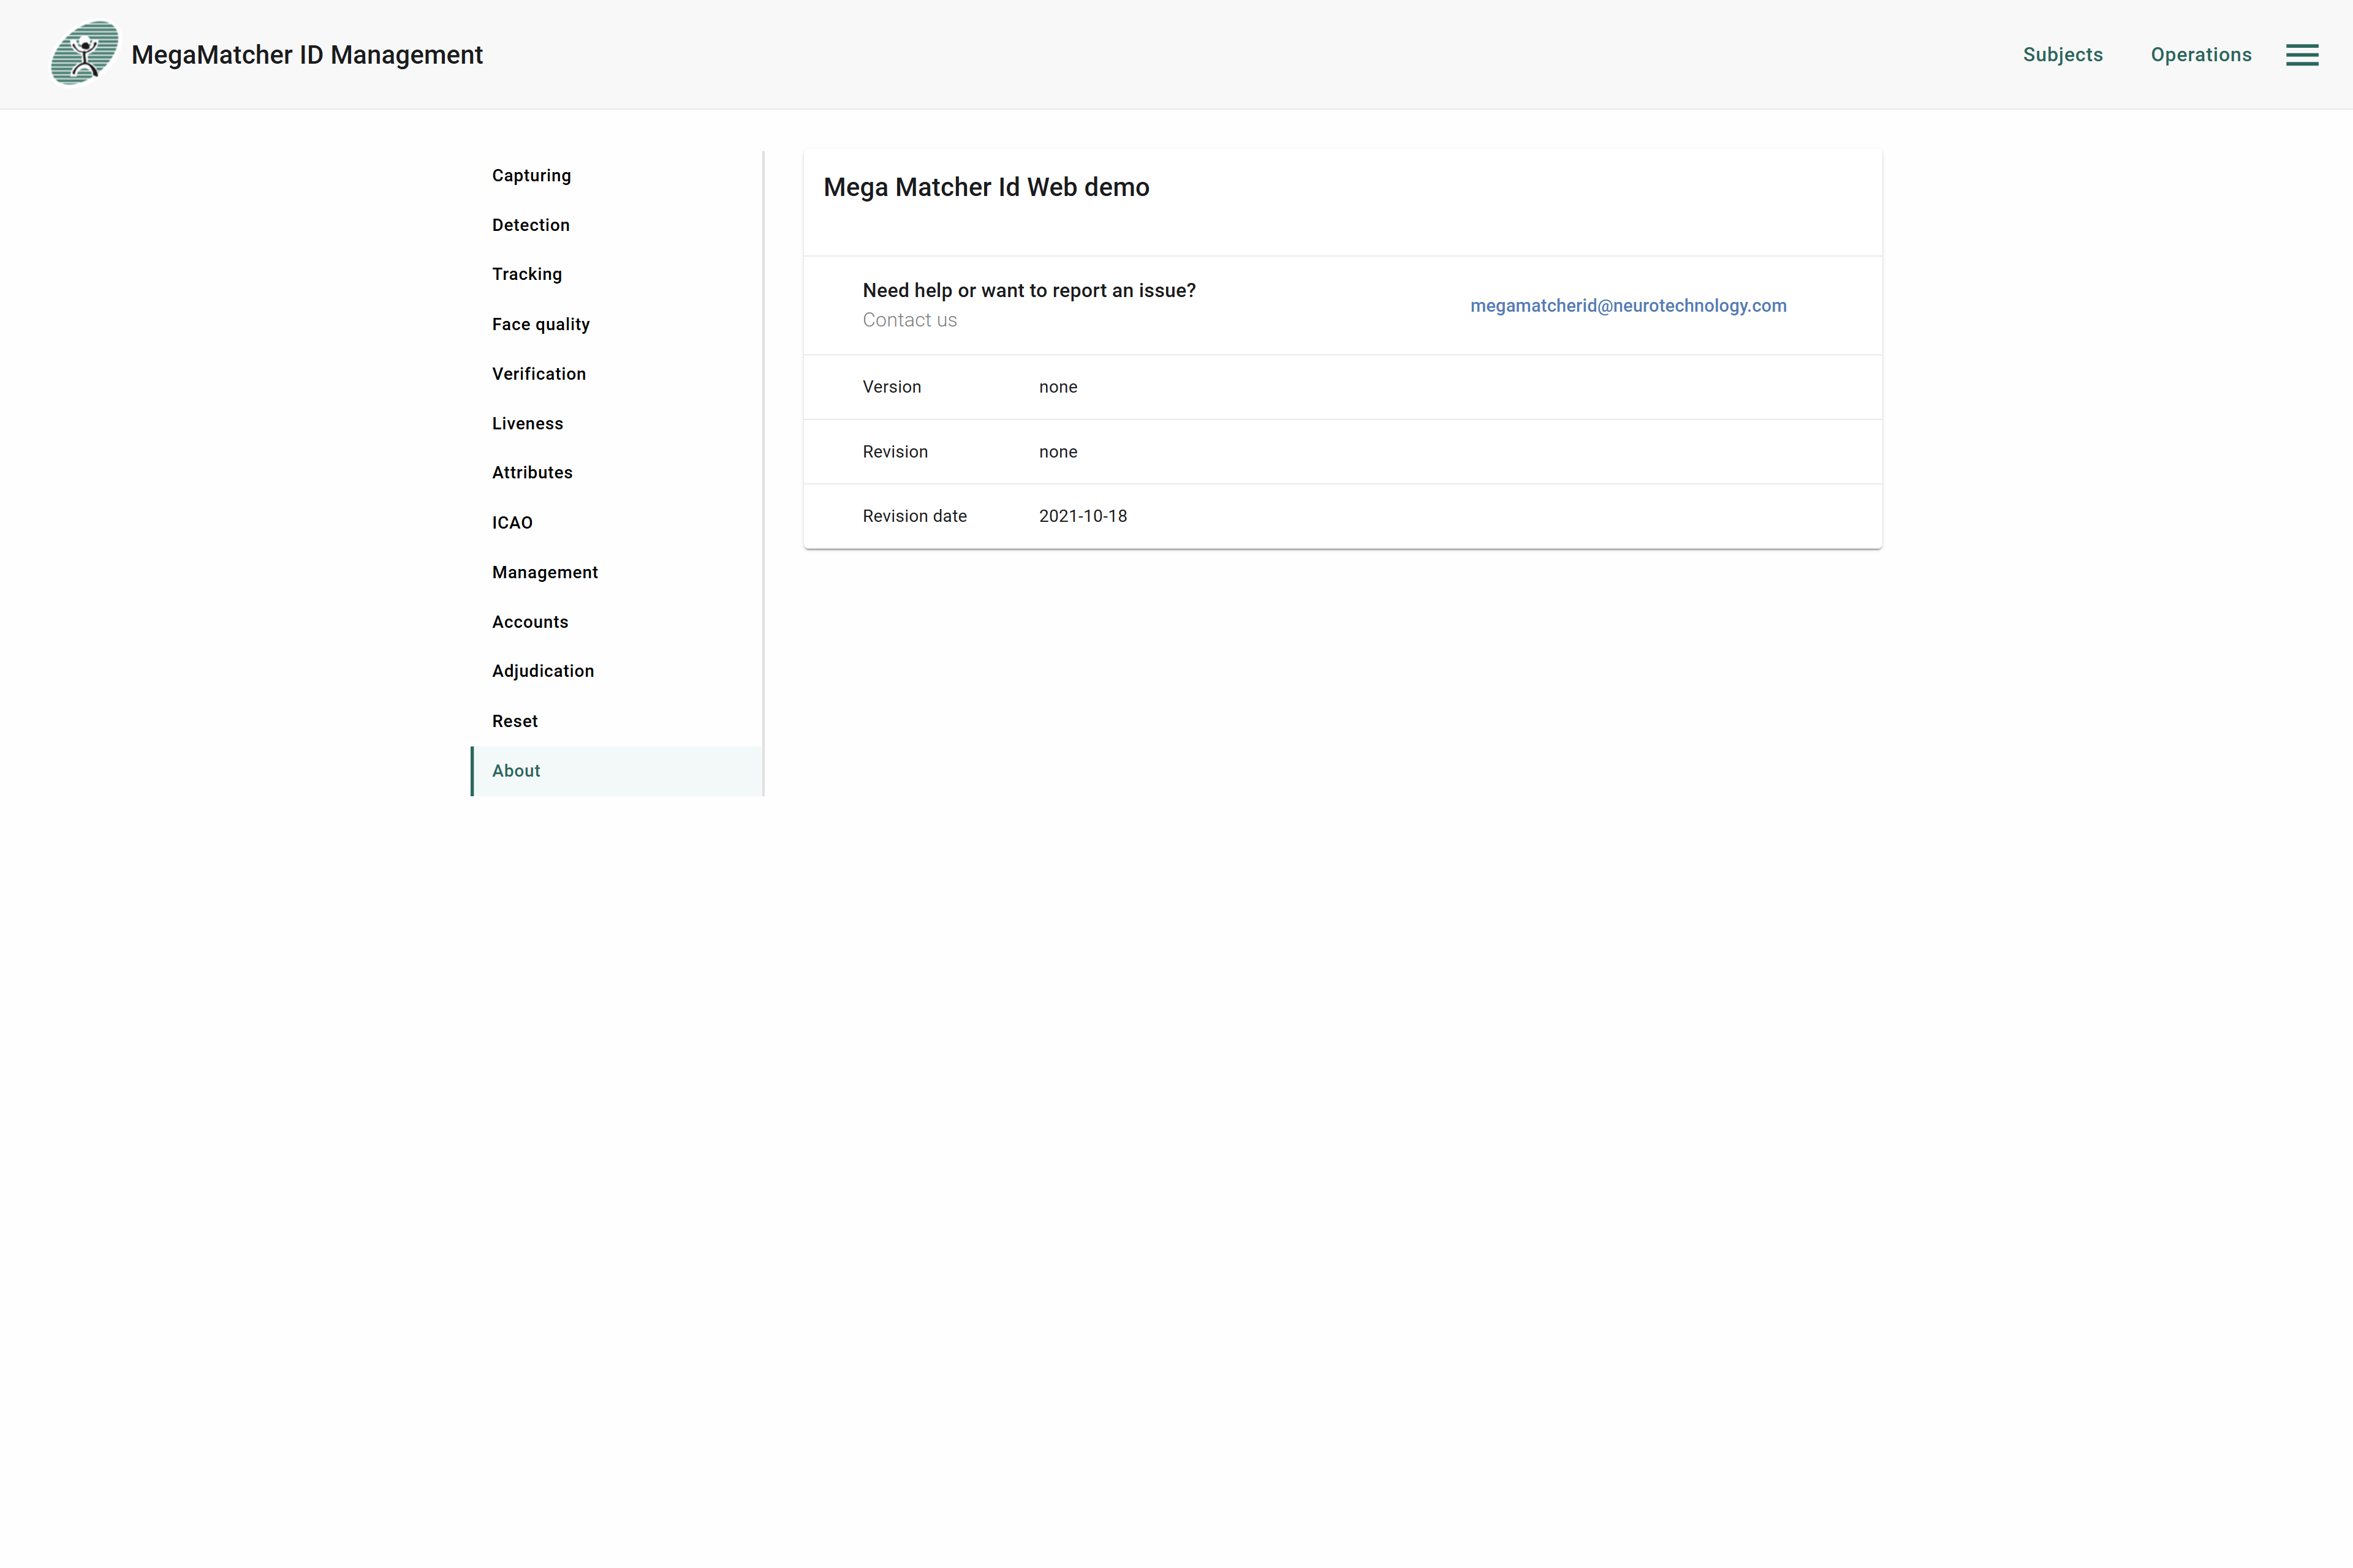
Task: Select the About sidebar item
Action: [x=617, y=771]
